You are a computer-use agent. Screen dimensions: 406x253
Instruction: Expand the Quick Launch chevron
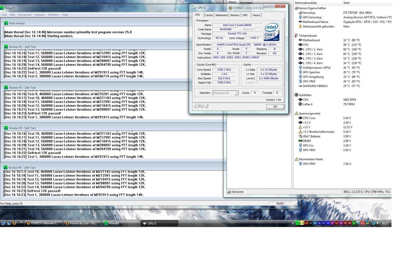click(21, 222)
